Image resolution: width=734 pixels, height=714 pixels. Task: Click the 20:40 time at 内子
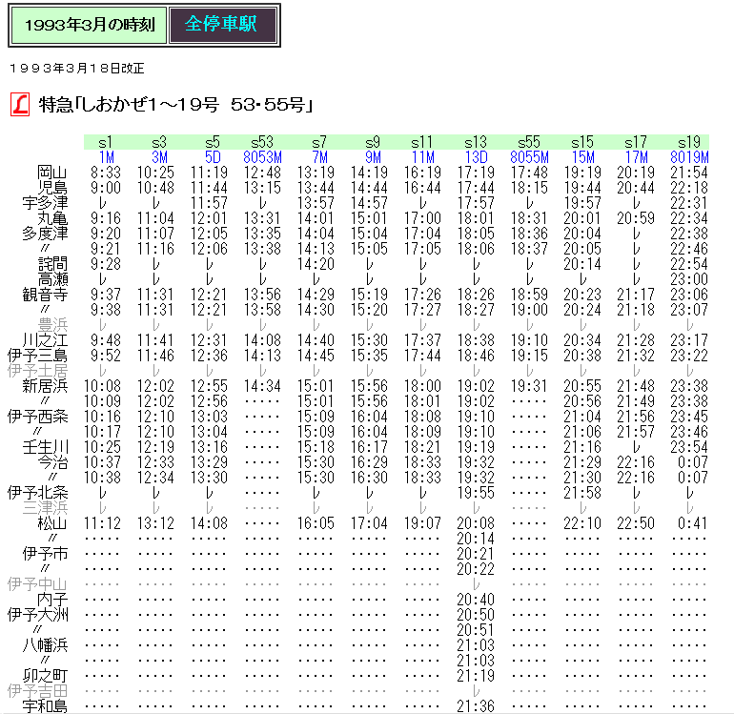pyautogui.click(x=476, y=600)
